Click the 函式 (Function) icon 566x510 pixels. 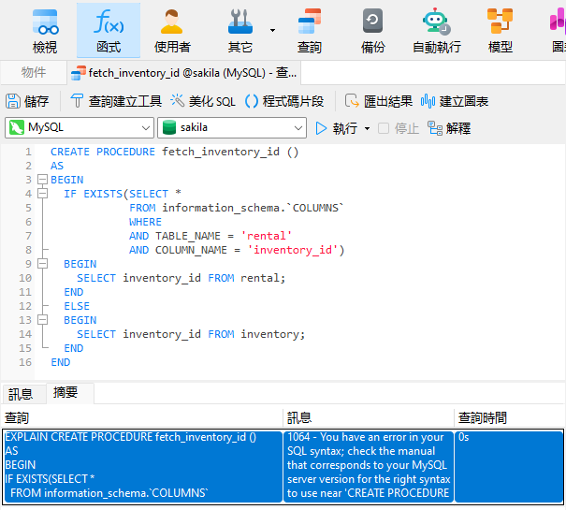(109, 30)
